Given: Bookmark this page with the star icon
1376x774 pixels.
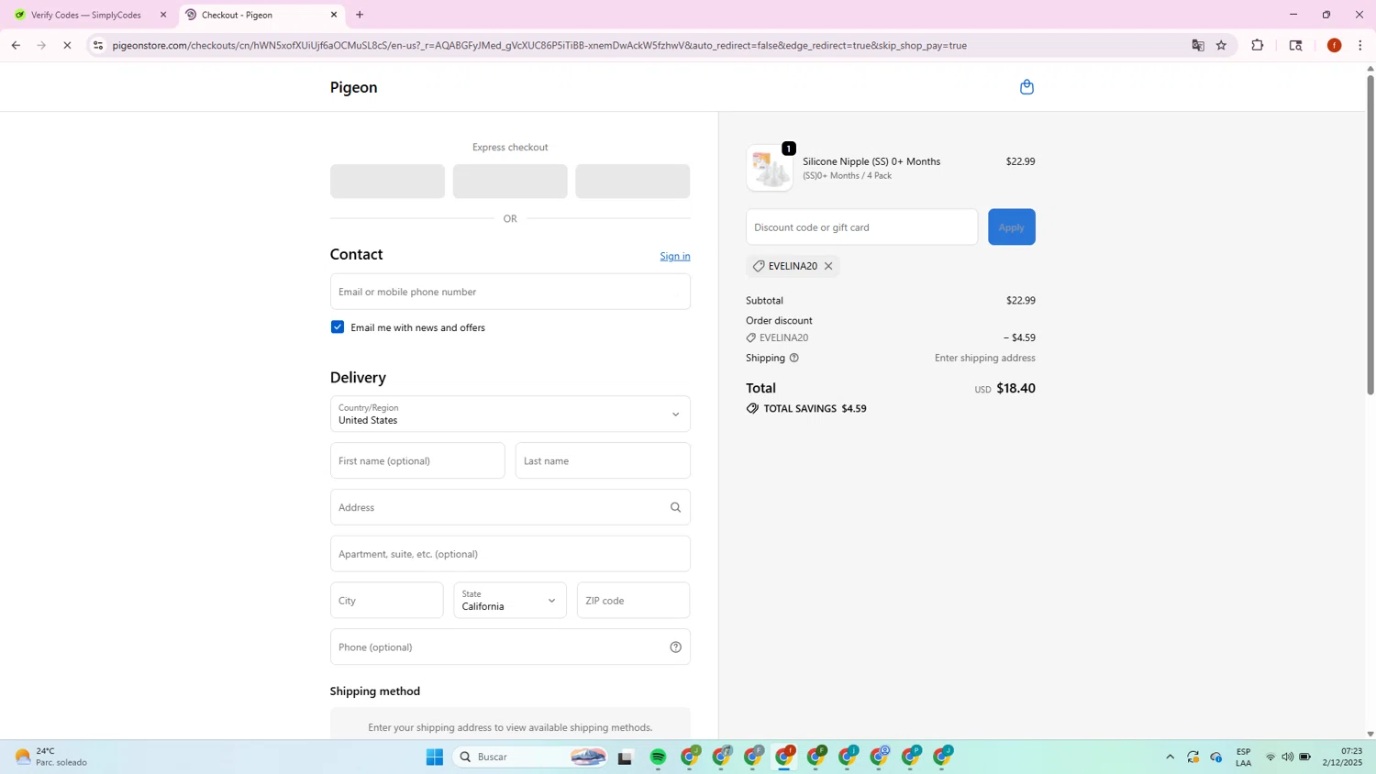Looking at the screenshot, I should [1222, 45].
